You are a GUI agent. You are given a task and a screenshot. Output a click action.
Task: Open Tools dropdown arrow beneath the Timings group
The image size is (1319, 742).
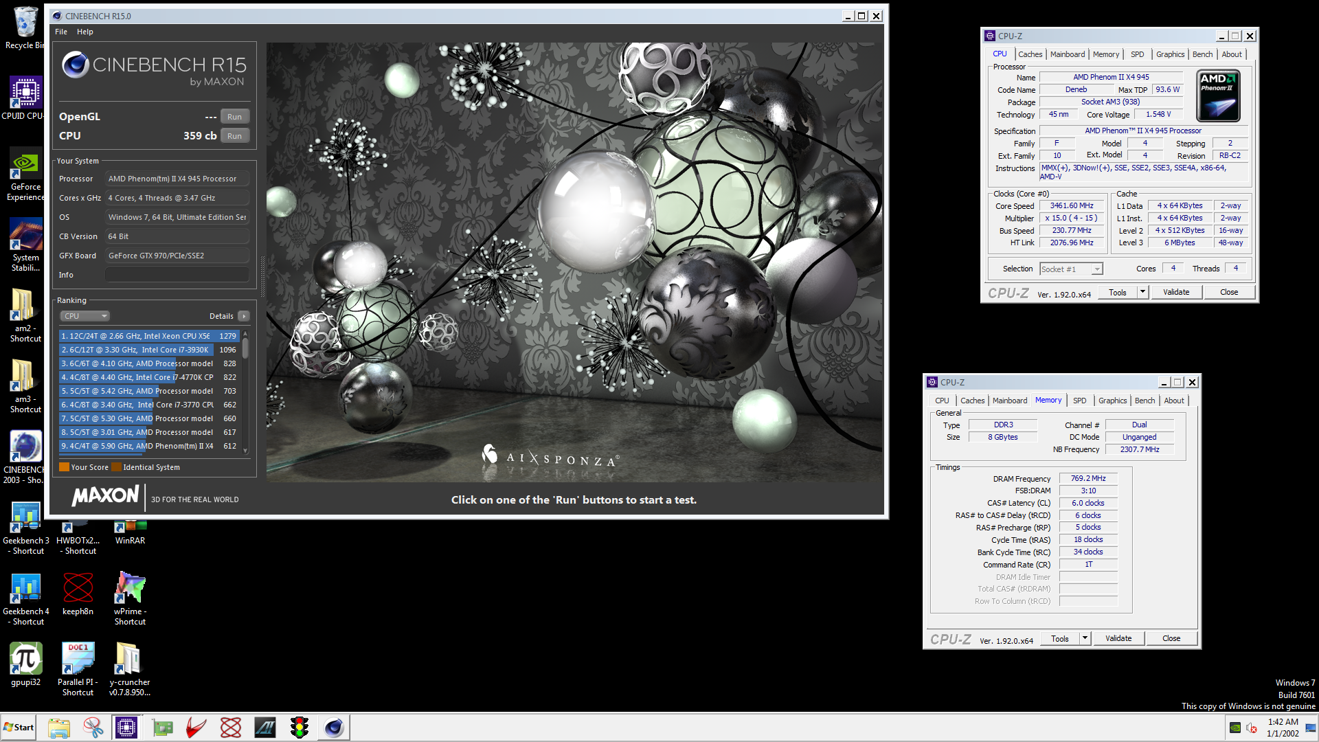pyautogui.click(x=1085, y=638)
